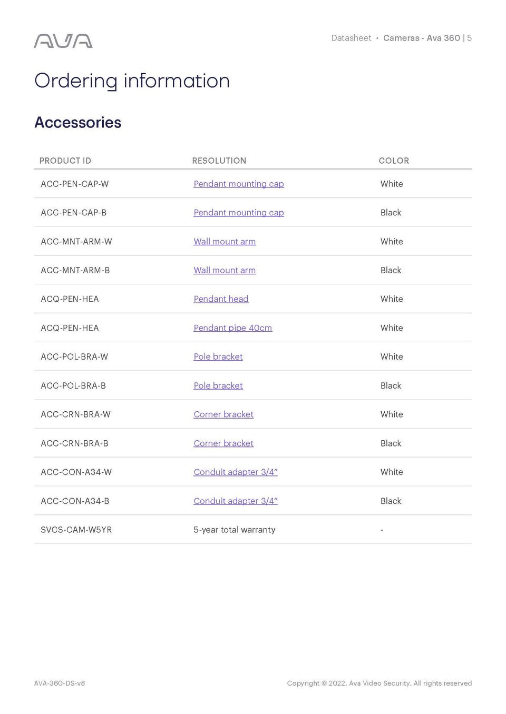
Task: Open Pendant mounting cap link for ACC-PEN-CAP-W
Action: [x=238, y=184]
